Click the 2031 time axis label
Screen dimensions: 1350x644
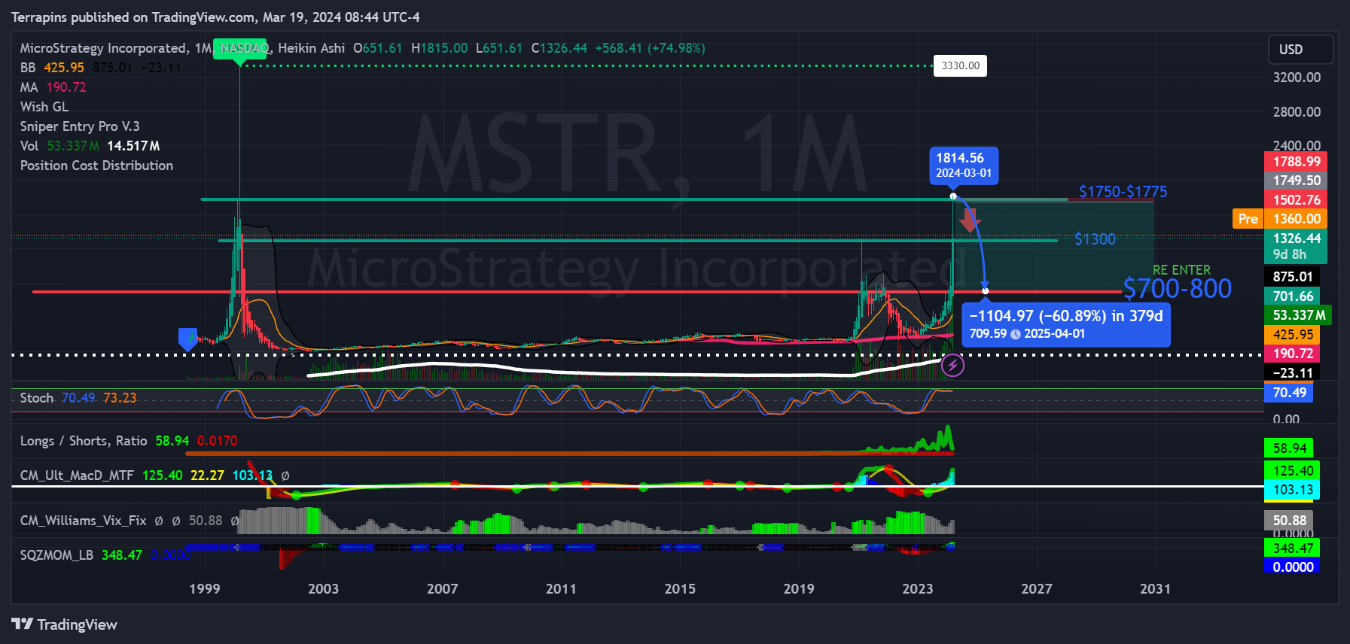pos(1155,589)
